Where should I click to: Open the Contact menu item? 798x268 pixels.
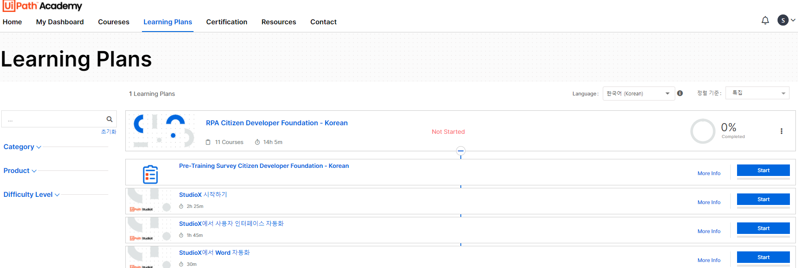(x=324, y=22)
